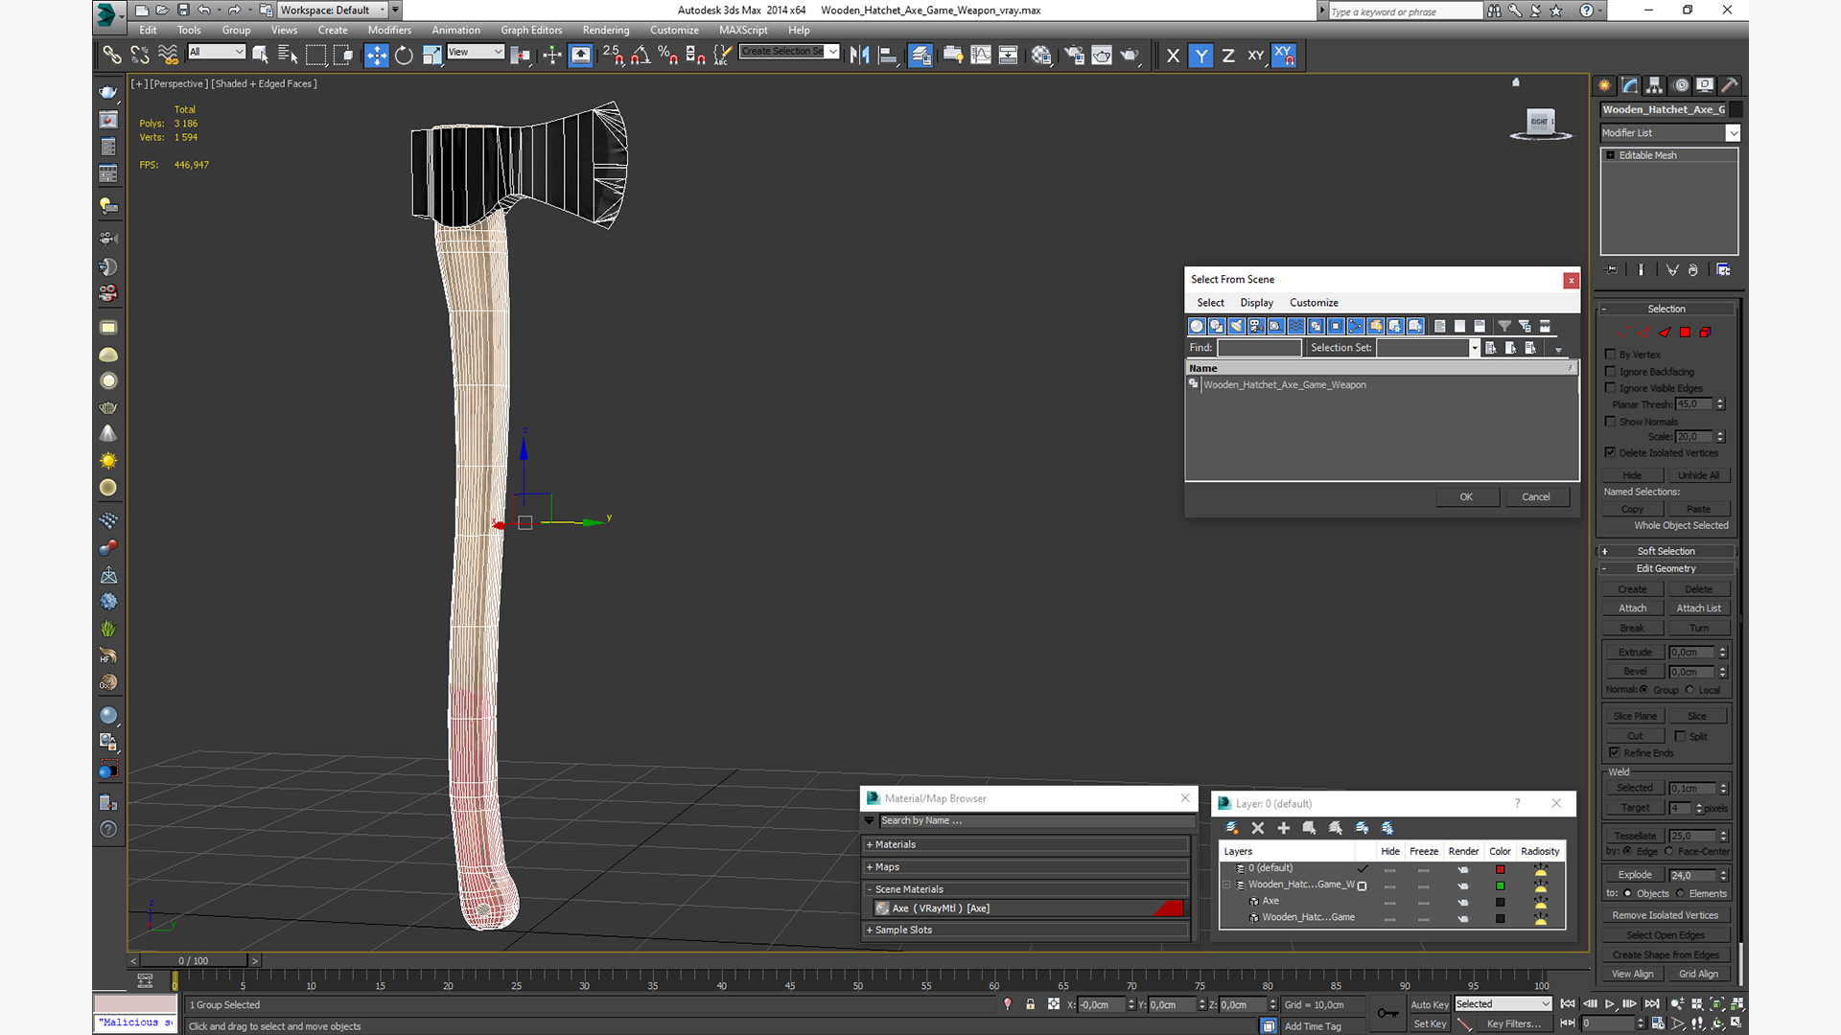Click the Render Setup icon
This screenshot has height=1035, width=1841.
click(x=1074, y=56)
